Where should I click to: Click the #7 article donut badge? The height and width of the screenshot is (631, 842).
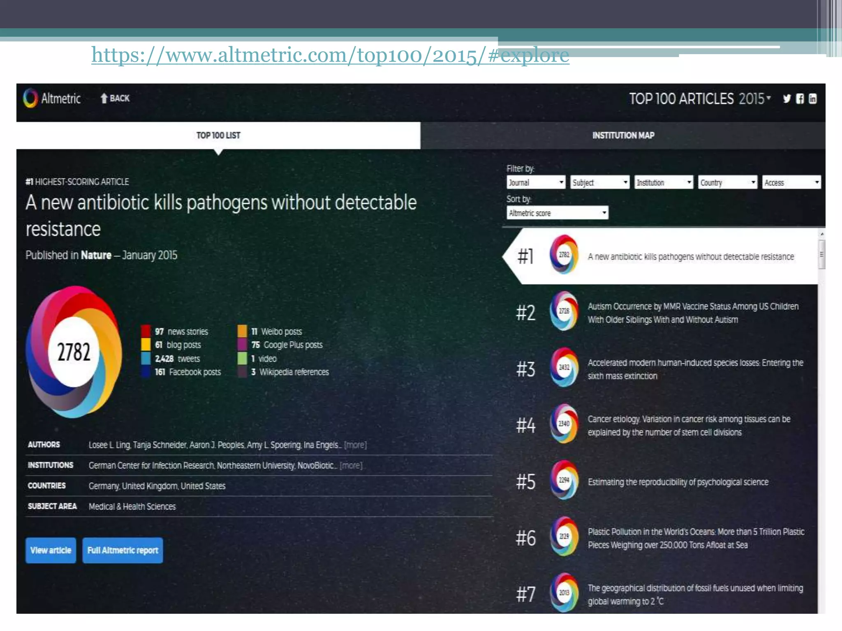[x=564, y=592]
